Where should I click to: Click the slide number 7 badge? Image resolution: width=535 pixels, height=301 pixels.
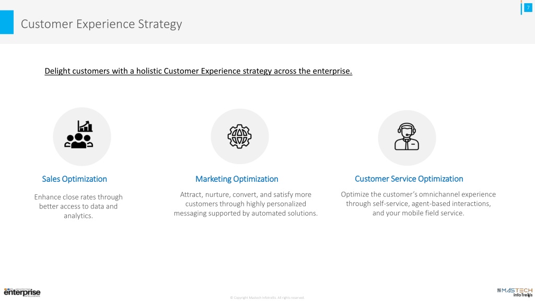click(528, 7)
